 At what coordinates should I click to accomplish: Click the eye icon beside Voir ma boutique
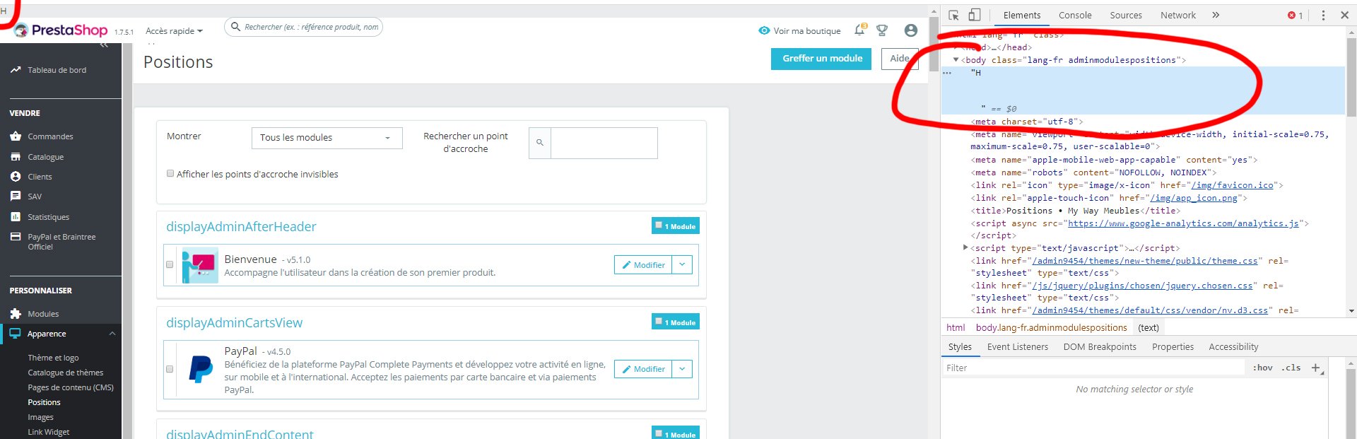764,30
